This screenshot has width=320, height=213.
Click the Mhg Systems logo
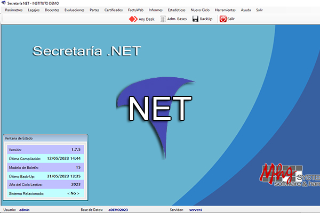[x=290, y=174]
